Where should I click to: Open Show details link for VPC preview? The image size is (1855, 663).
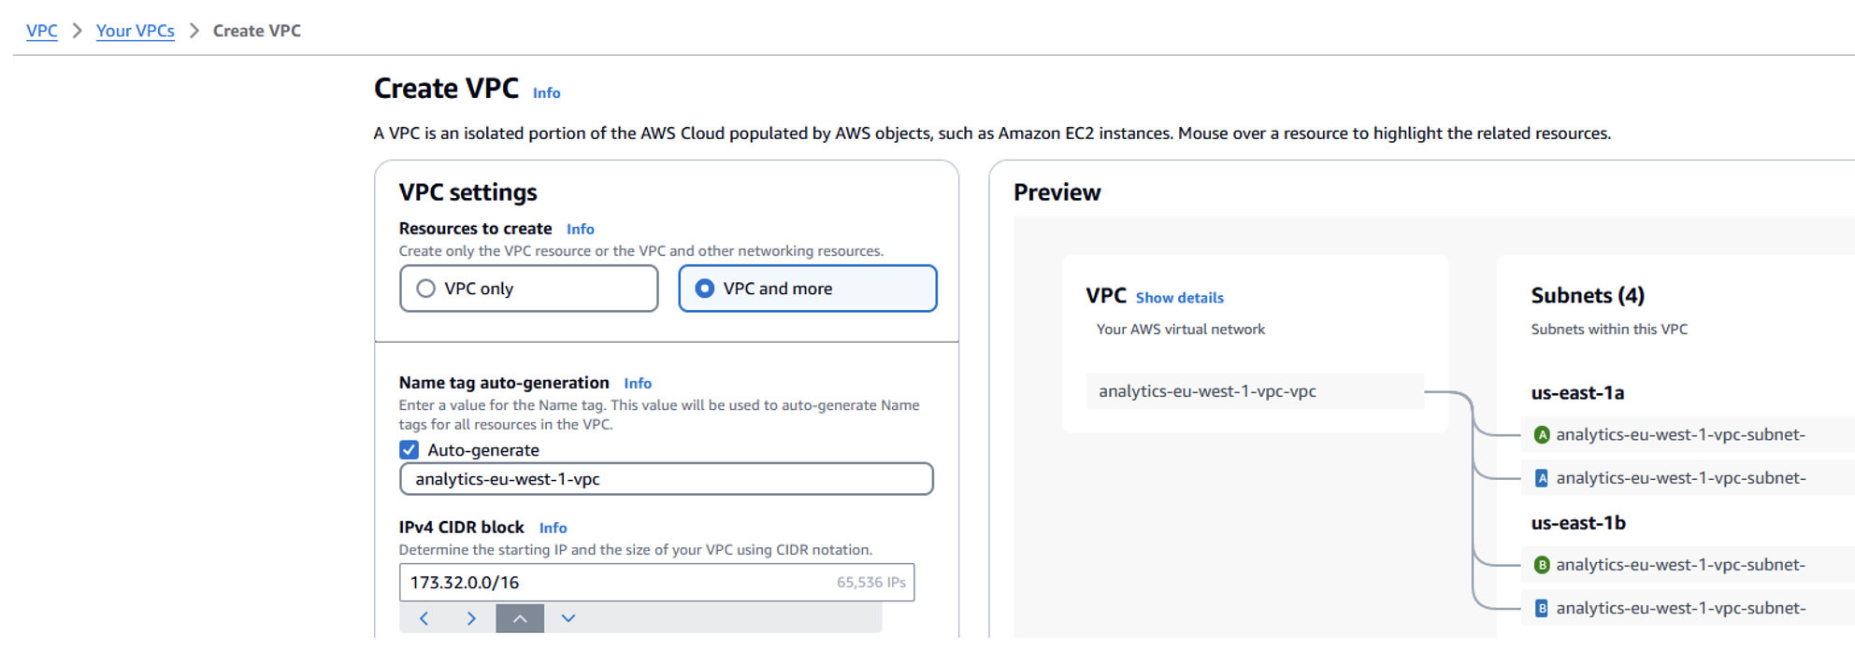pyautogui.click(x=1179, y=298)
